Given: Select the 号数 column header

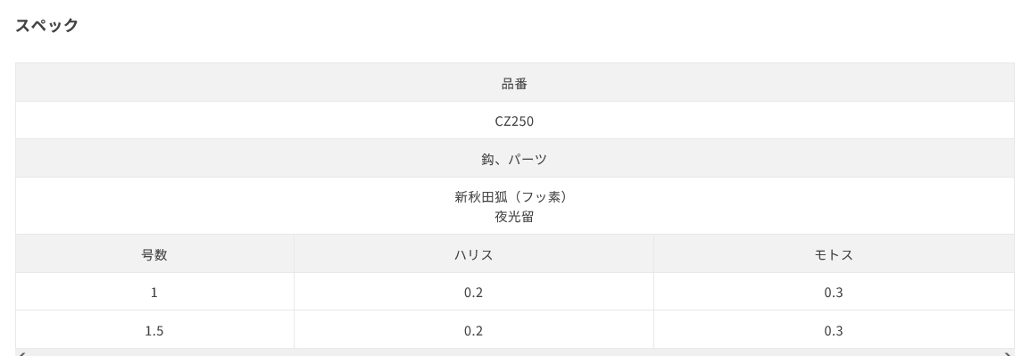Looking at the screenshot, I should point(154,254).
